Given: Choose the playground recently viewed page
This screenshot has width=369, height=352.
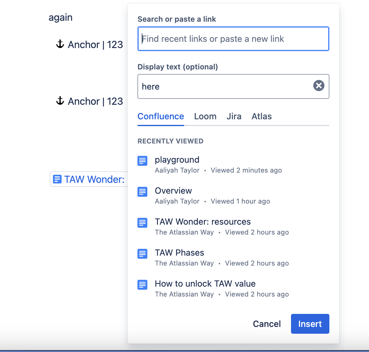Looking at the screenshot, I should pos(177,160).
